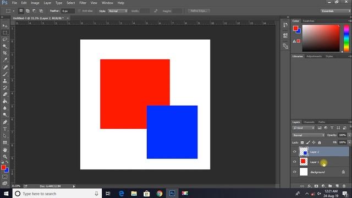
Task: Click the hue spectrum slider in Color panel
Action: 346,38
